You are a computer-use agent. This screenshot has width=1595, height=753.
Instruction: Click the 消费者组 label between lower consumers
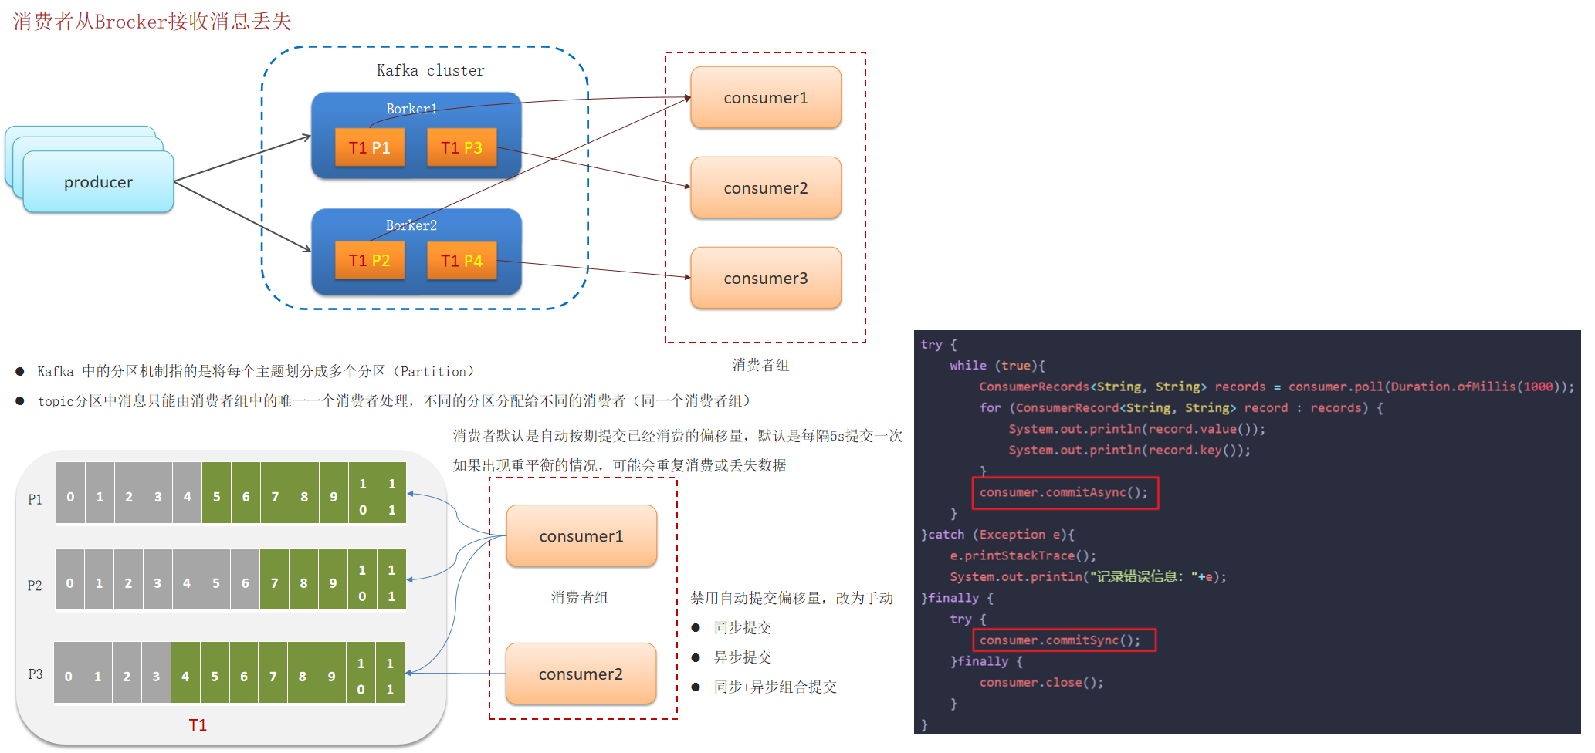tap(580, 597)
